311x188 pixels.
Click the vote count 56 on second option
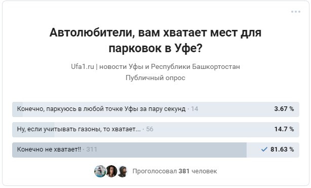[149, 129]
